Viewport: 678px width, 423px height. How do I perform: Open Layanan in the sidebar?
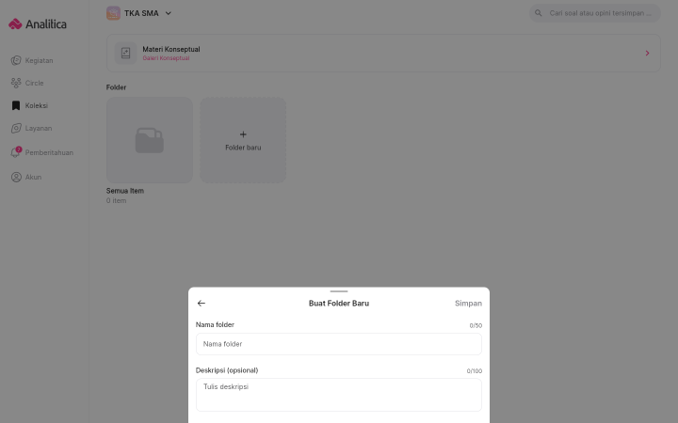coord(31,128)
